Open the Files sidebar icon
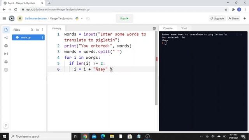Image resolution: width=249 pixels, height=140 pixels. pos(6,30)
